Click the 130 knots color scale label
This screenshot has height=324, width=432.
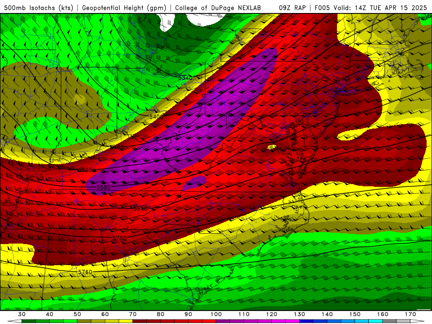pyautogui.click(x=300, y=314)
